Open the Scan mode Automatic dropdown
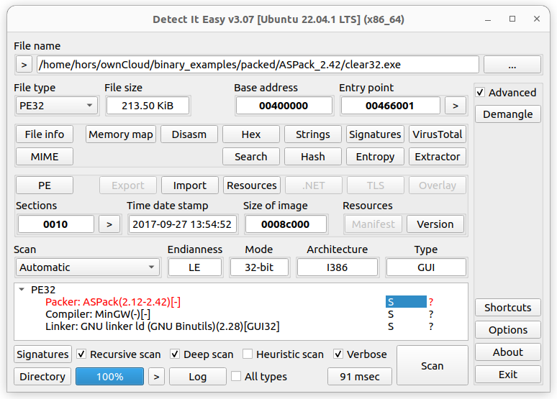Viewport: 557px width, 399px height. pos(88,267)
